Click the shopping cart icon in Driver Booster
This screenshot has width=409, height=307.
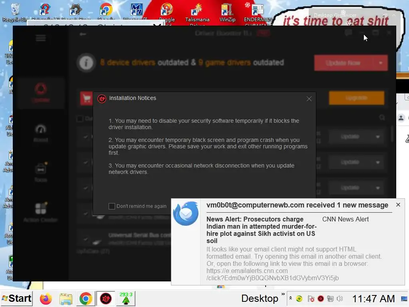[x=86, y=98]
